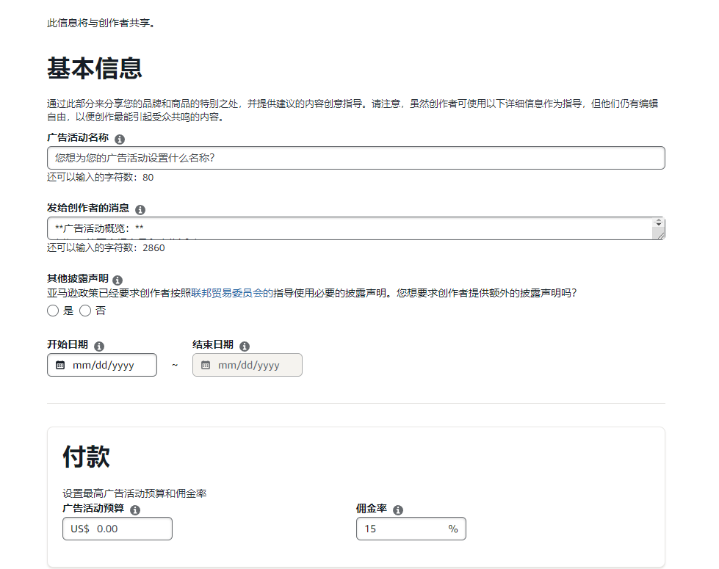
Task: Click the calendar icon in the end date field
Action: click(x=207, y=365)
